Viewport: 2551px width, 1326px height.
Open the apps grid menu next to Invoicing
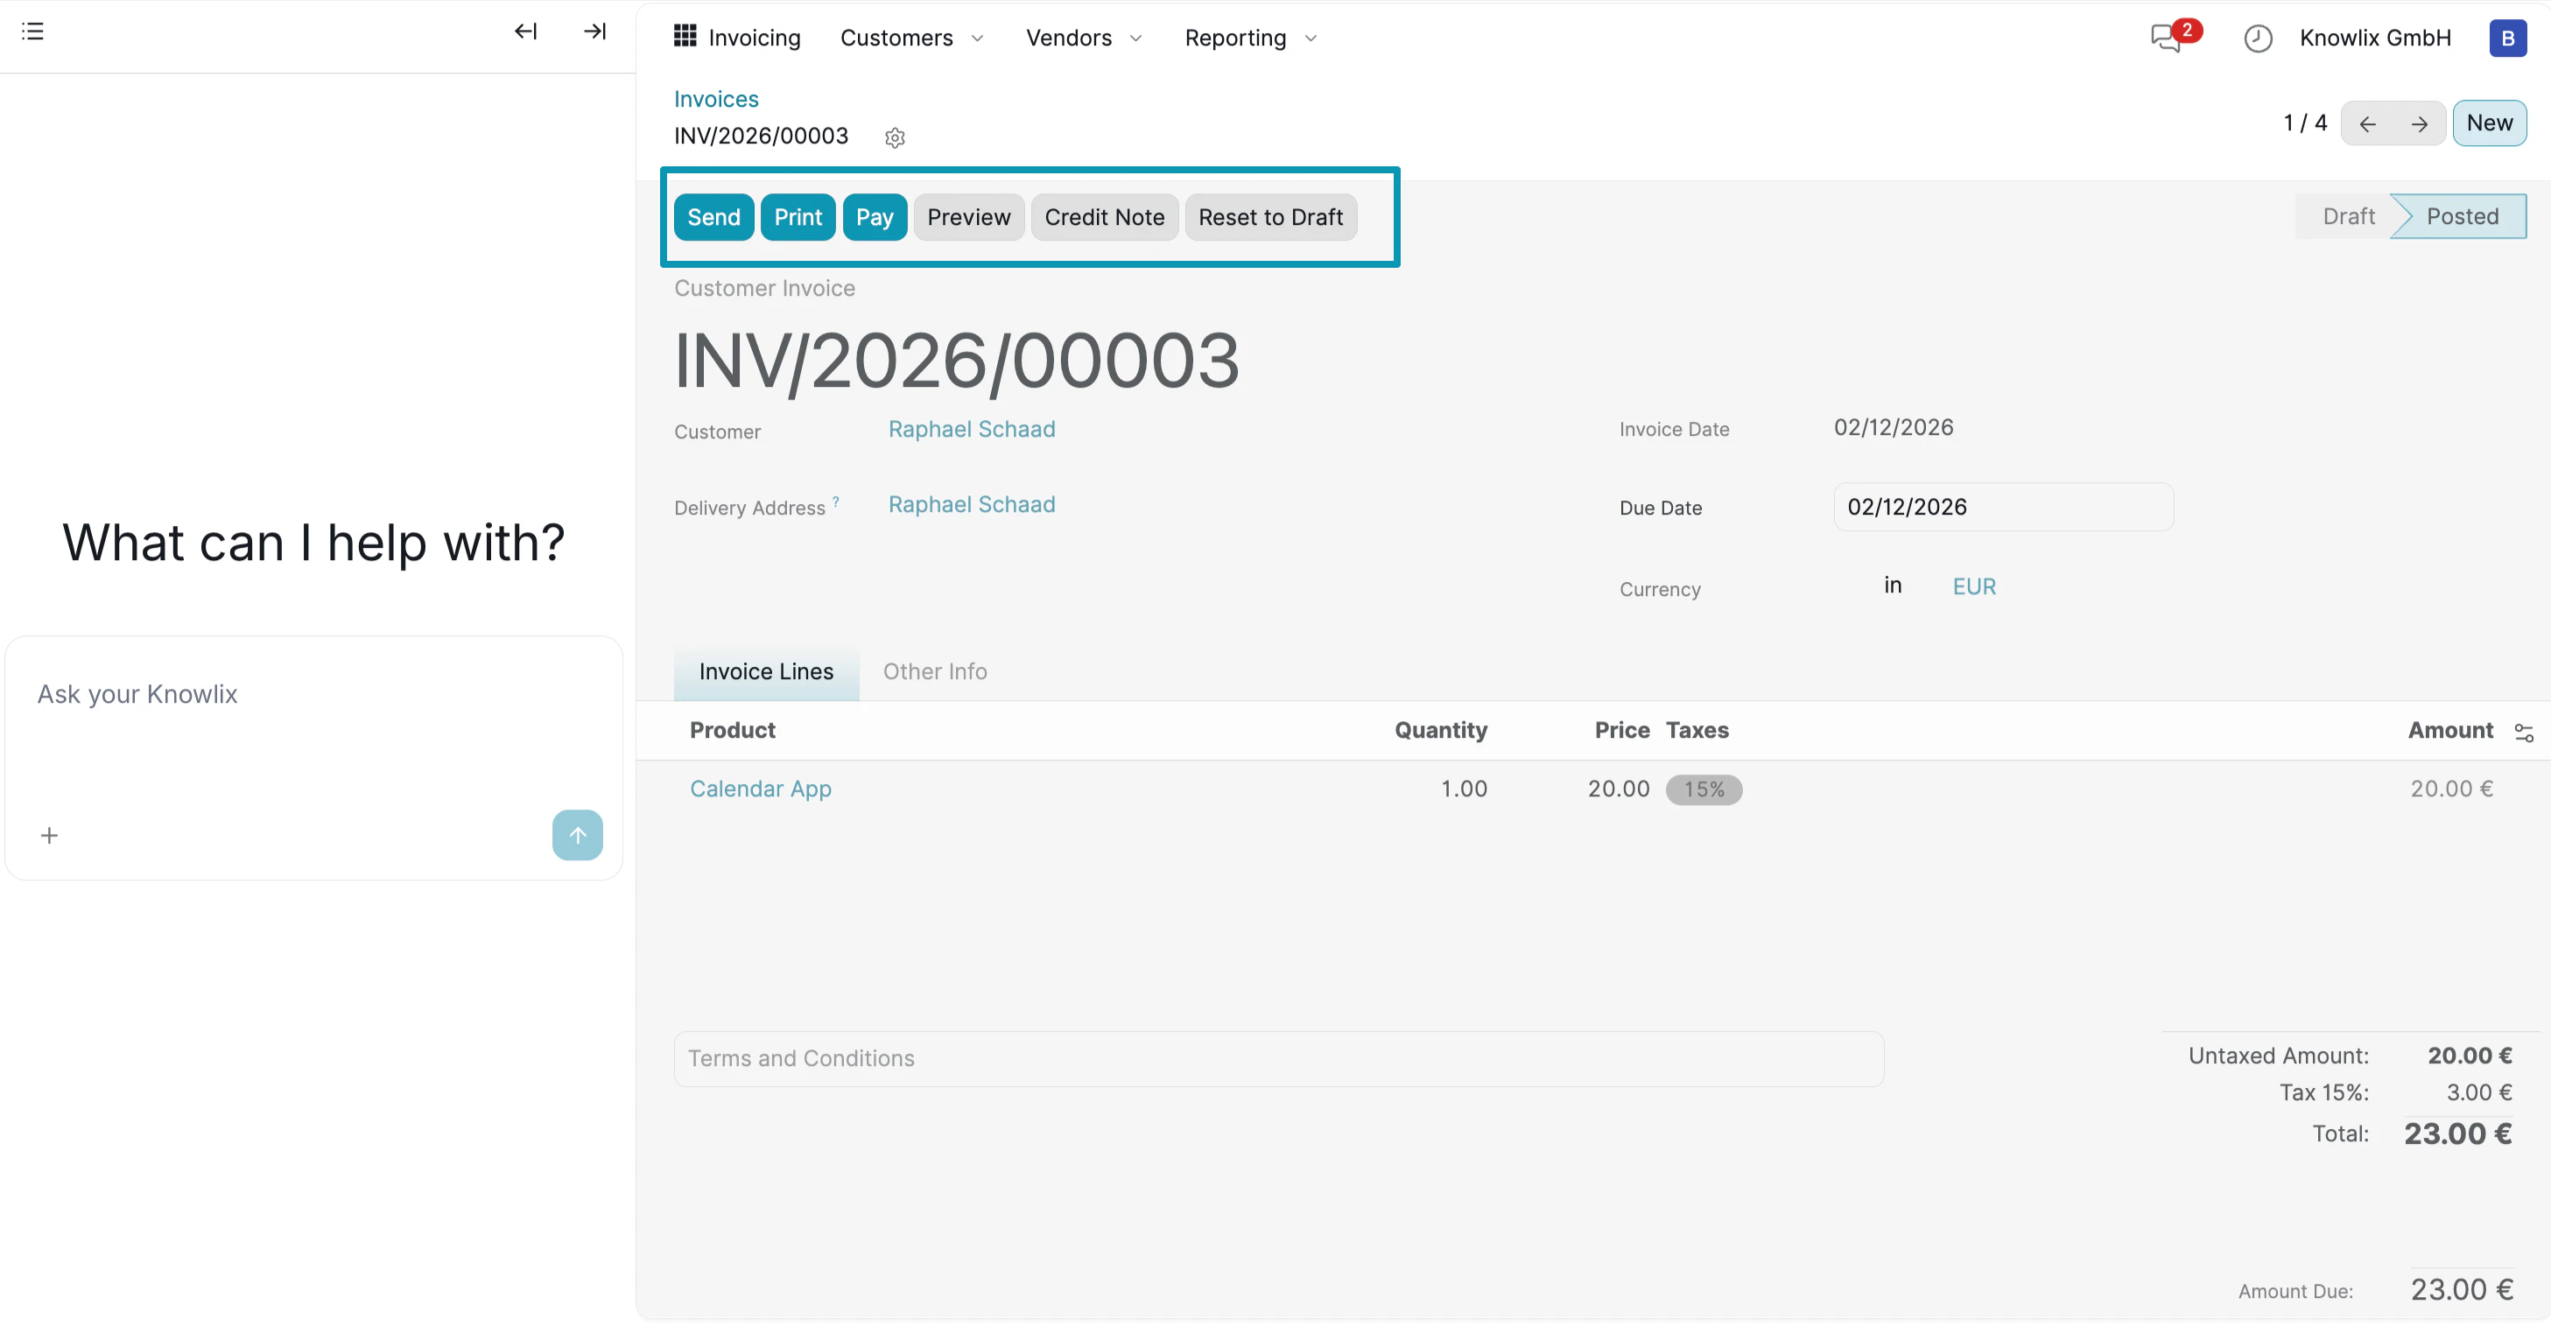(x=685, y=37)
